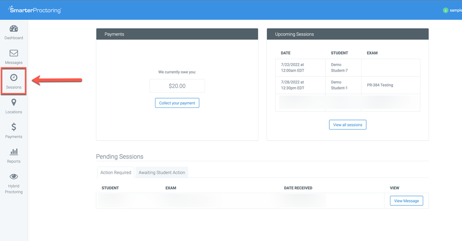The width and height of the screenshot is (462, 241).
Task: Switch to Action Required tab
Action: (116, 173)
